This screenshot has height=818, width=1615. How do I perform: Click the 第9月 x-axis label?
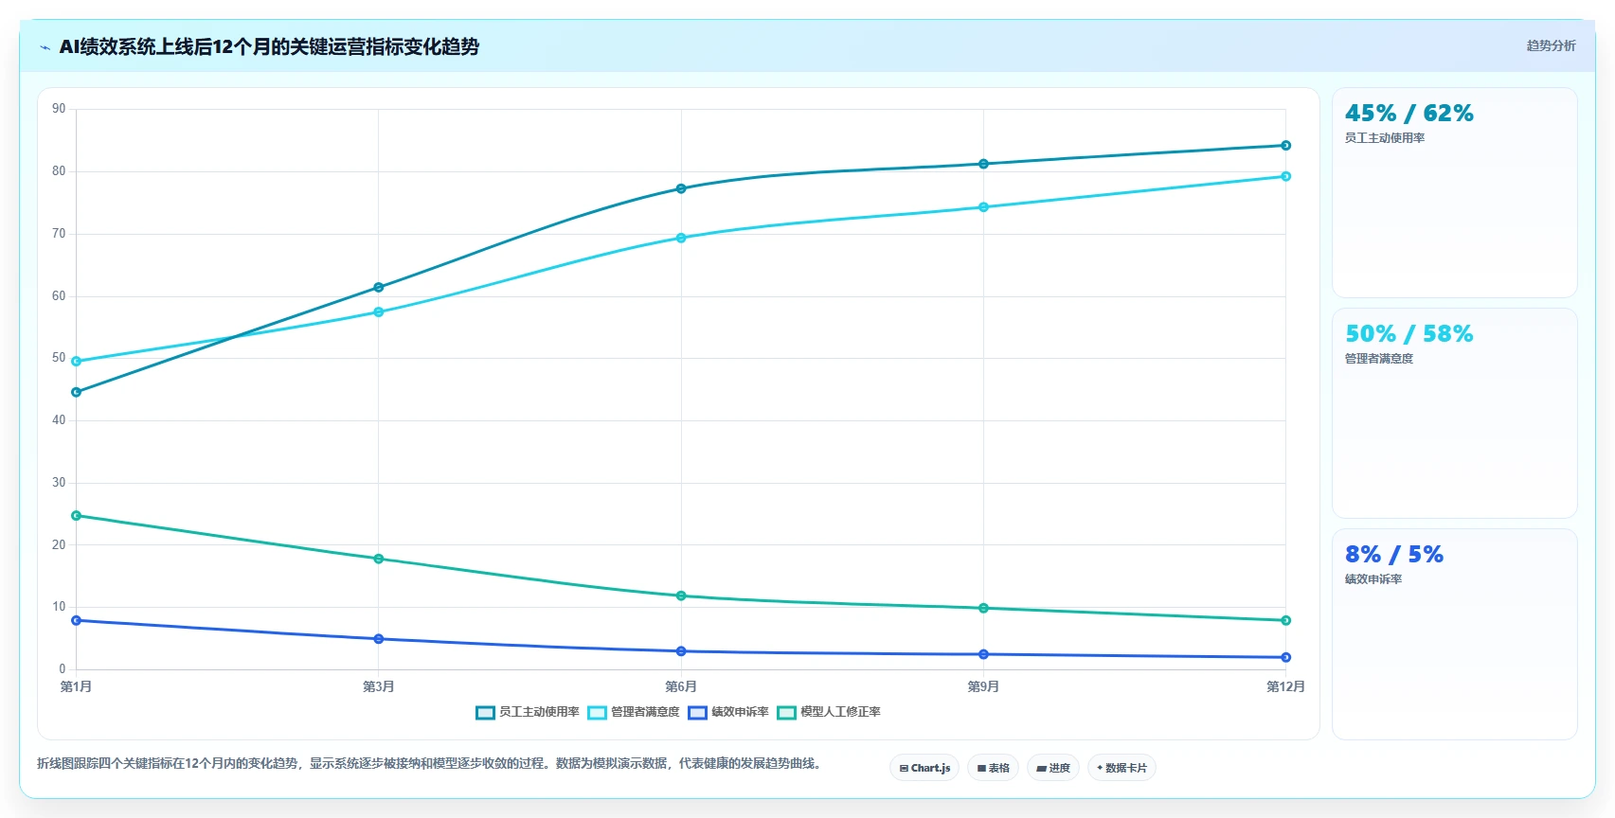pos(983,686)
